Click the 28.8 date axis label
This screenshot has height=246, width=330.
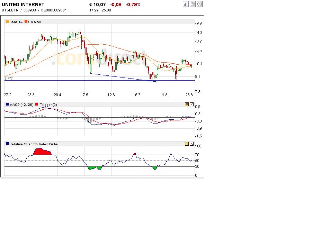189,95
